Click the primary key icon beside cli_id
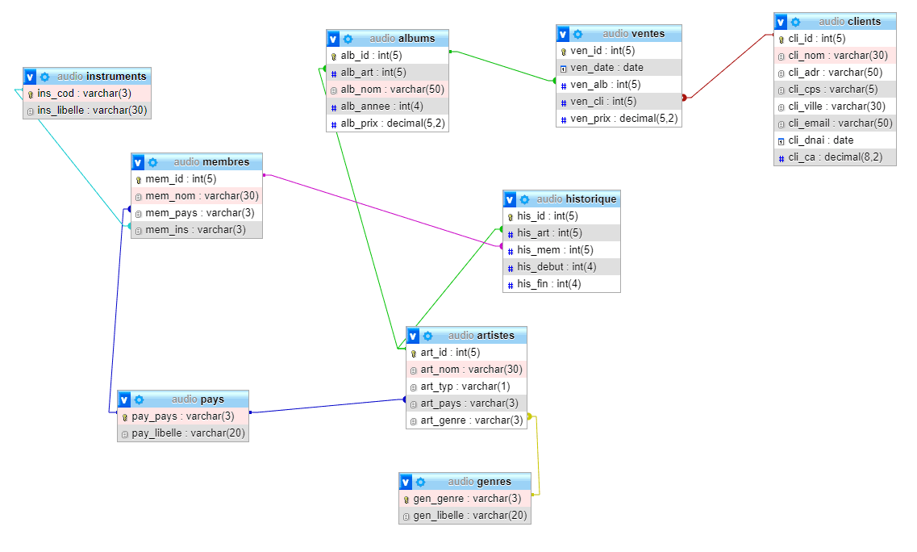The height and width of the screenshot is (552, 917). (x=781, y=39)
